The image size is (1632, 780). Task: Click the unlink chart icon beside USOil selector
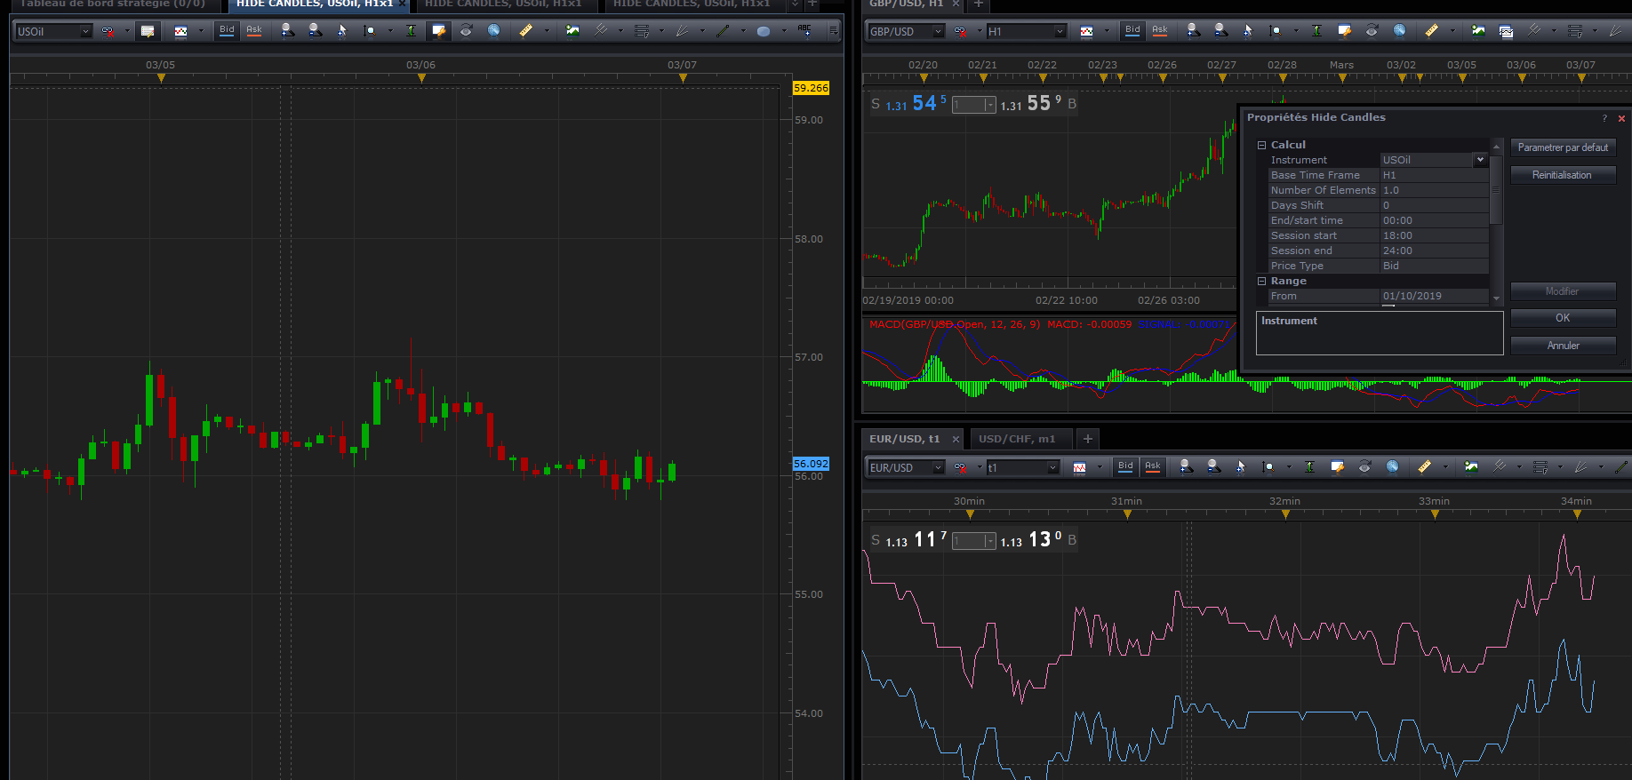tap(108, 31)
